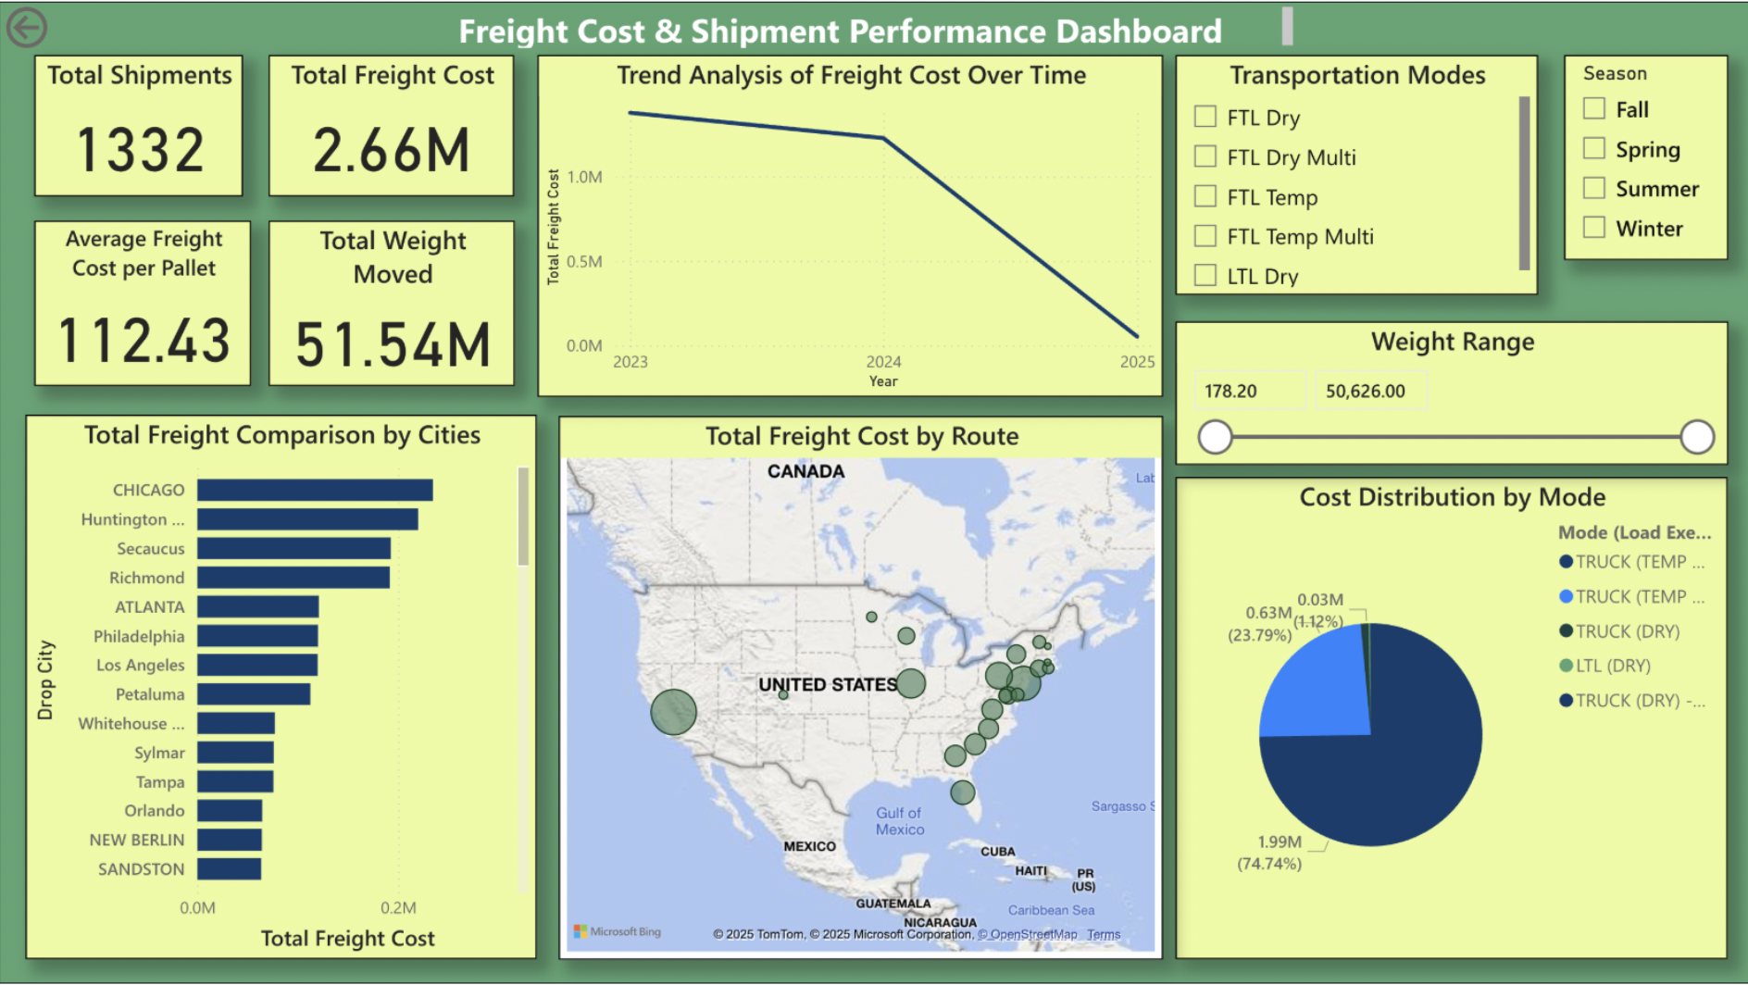Click the average cost per pallet 112.43
This screenshot has height=985, width=1748.
click(144, 340)
